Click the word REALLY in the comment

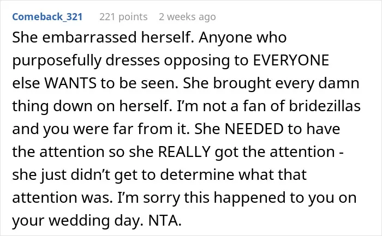184,152
